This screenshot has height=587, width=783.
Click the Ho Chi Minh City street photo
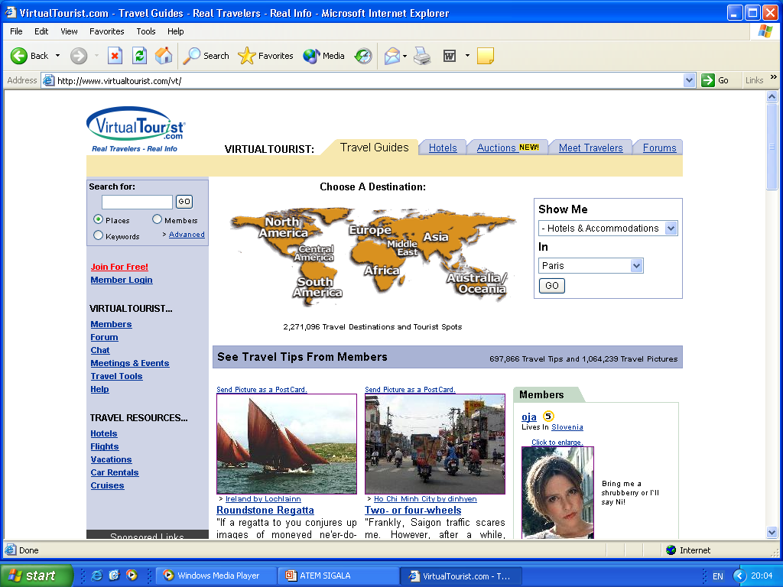coord(435,444)
